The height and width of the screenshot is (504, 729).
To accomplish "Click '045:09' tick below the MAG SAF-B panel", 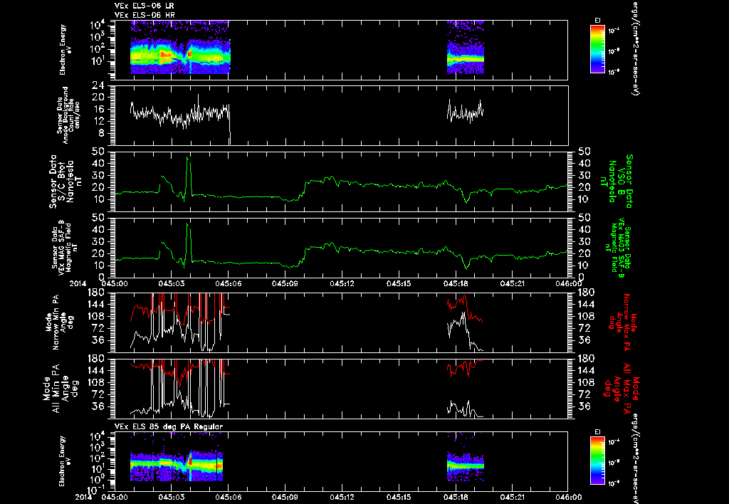I will click(285, 283).
